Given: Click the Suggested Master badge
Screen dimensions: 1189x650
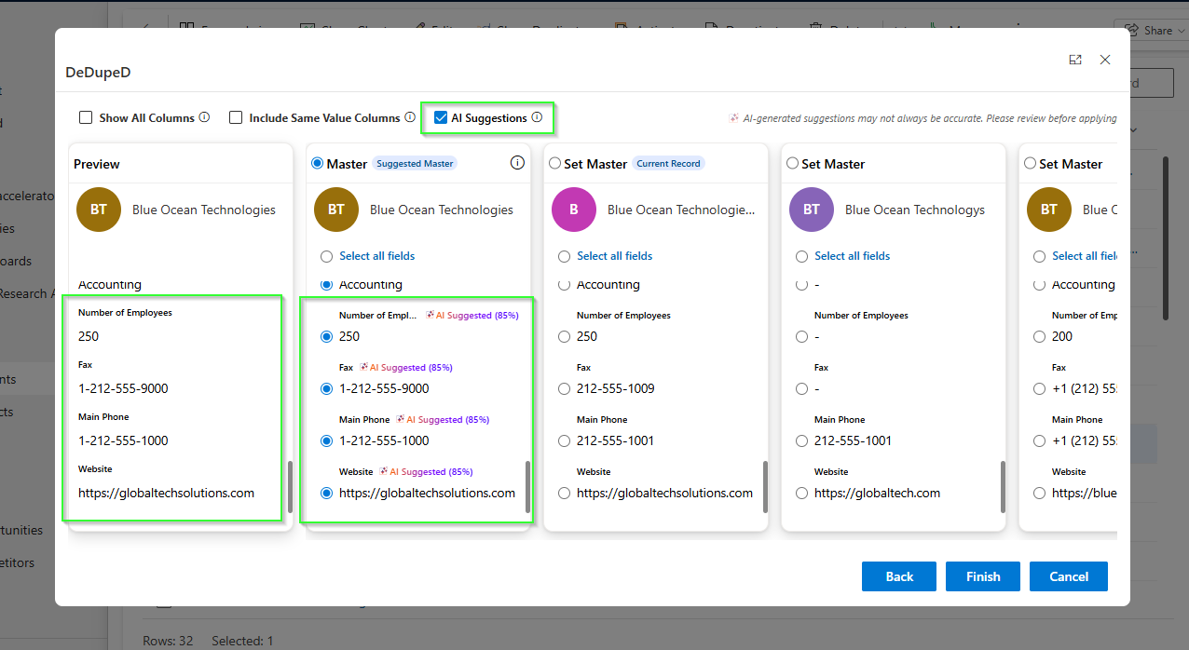Looking at the screenshot, I should coord(415,163).
